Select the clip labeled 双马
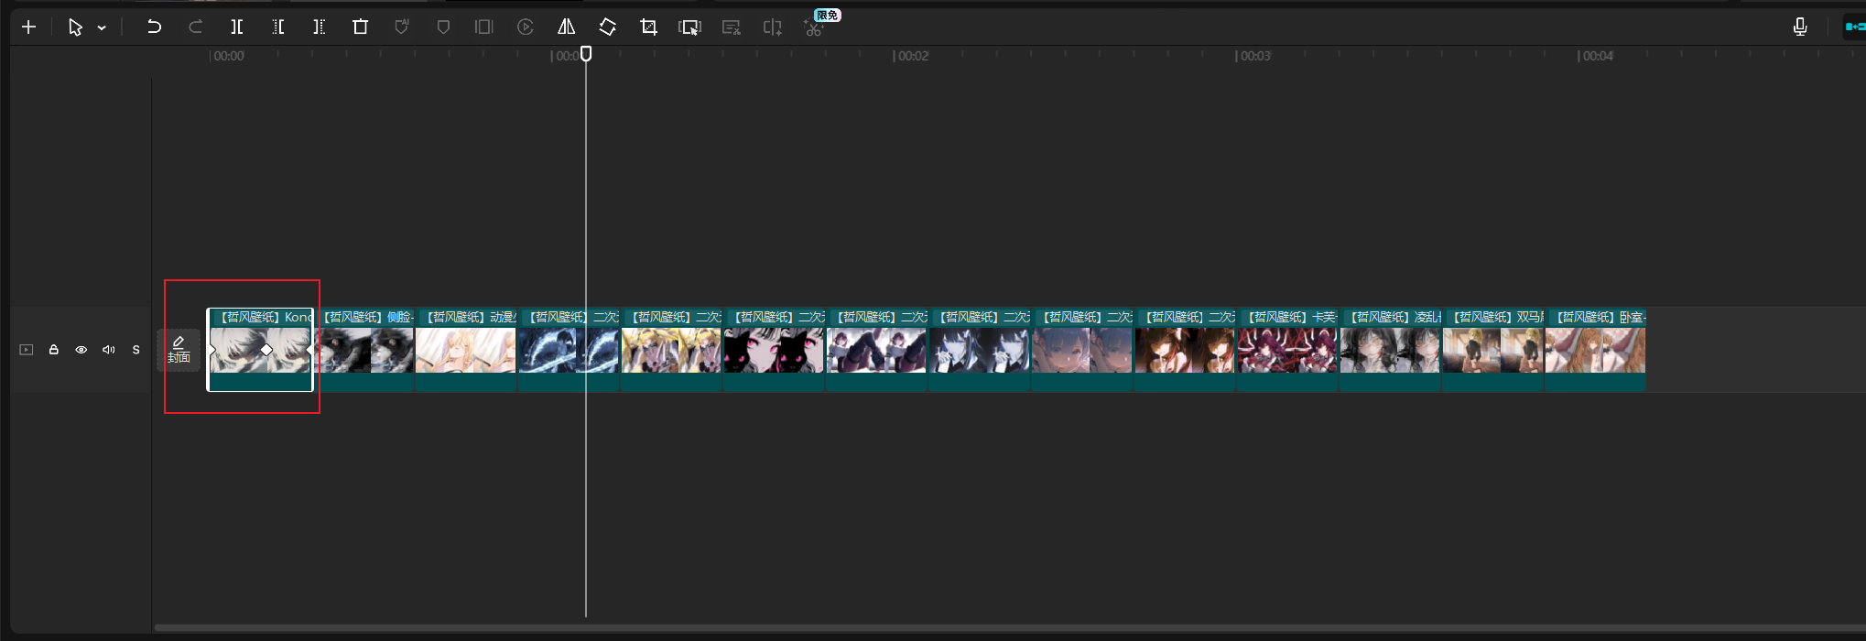 pos(1492,350)
